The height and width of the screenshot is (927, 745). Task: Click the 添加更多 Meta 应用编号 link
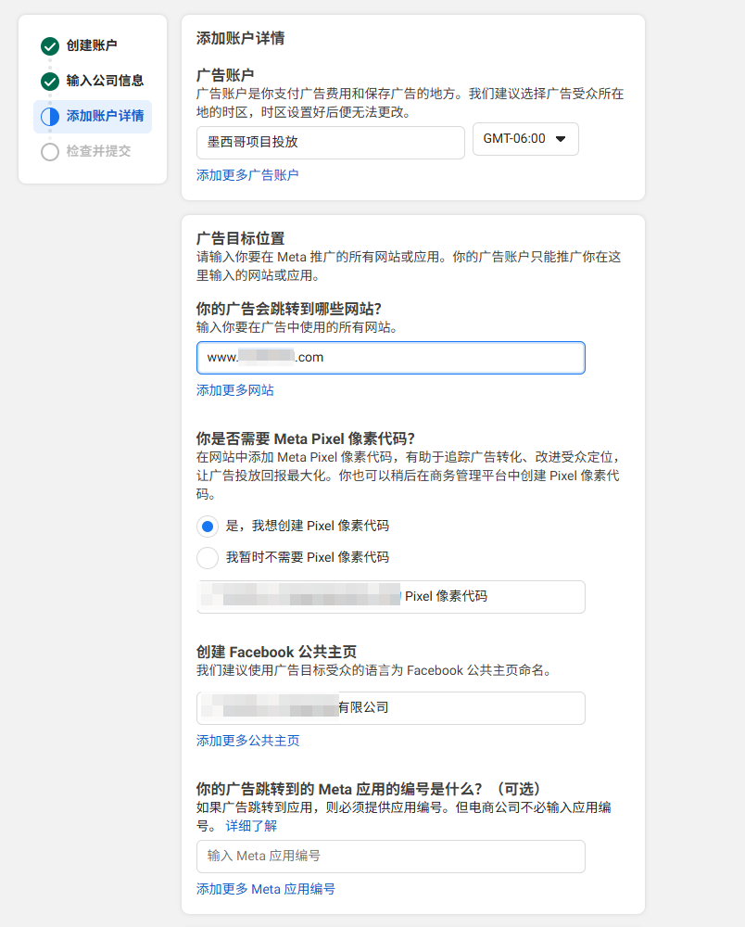(265, 889)
